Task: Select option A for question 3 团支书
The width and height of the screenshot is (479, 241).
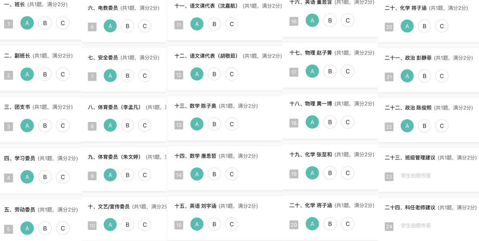Action: 27,126
